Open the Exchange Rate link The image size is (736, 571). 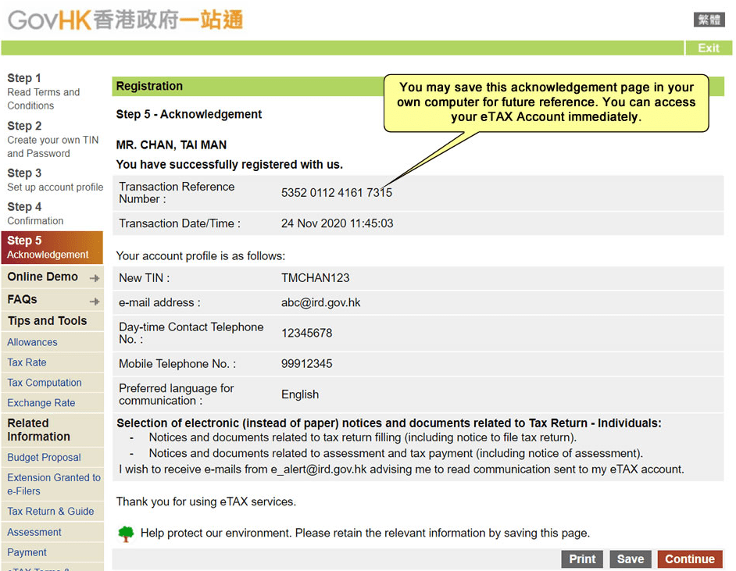pyautogui.click(x=41, y=402)
